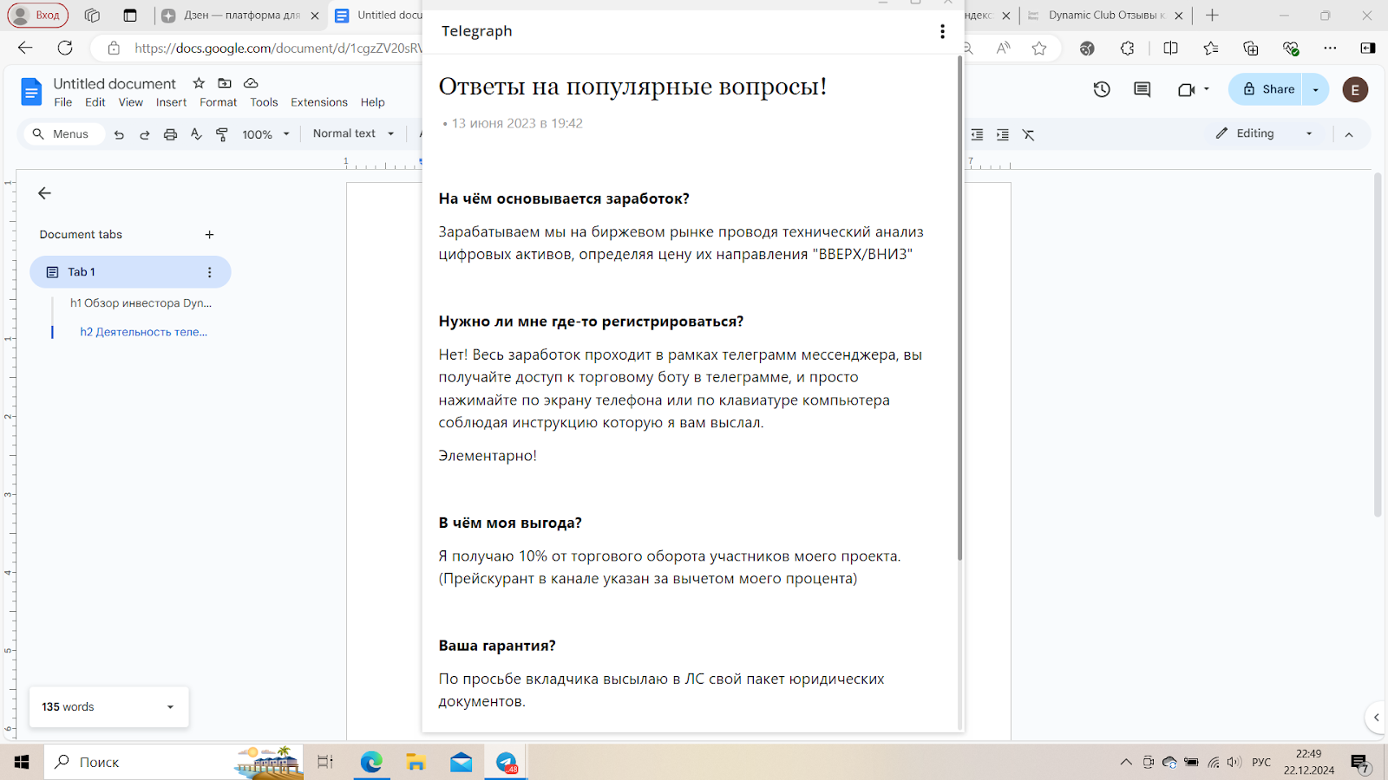The width and height of the screenshot is (1388, 780).
Task: Open browser collections icon
Action: (x=1251, y=49)
